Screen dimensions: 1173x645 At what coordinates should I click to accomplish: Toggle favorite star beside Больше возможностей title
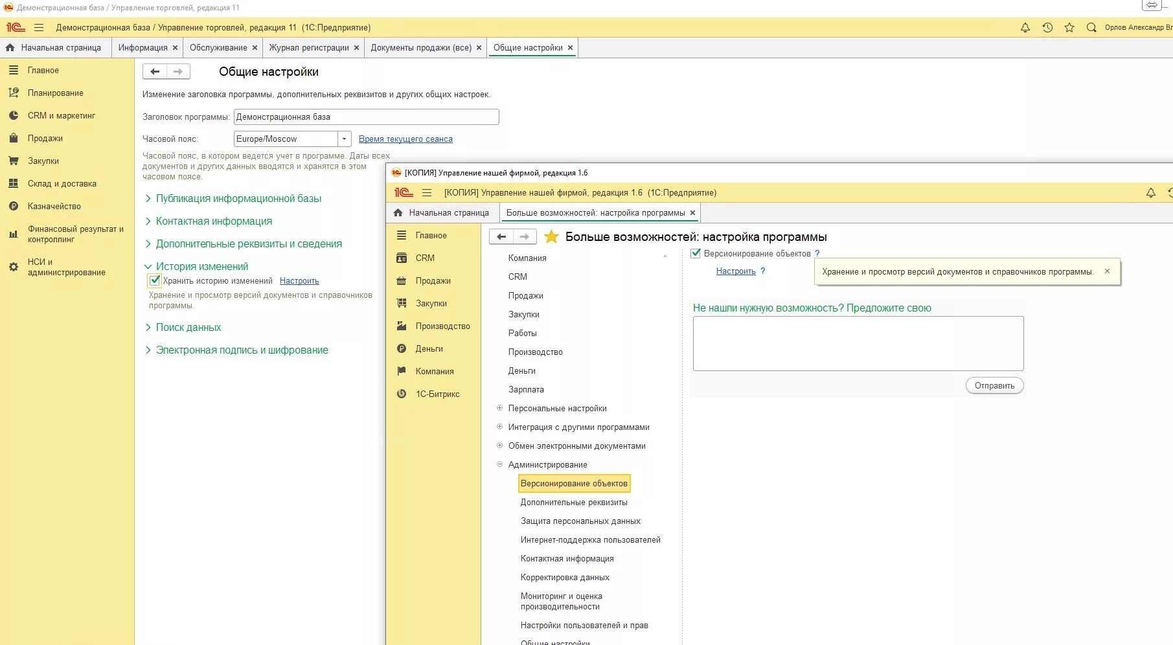coord(551,237)
